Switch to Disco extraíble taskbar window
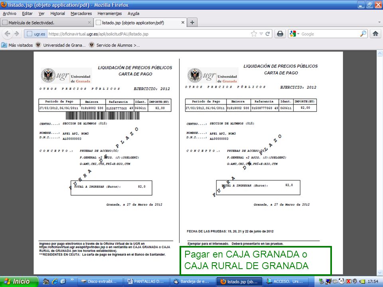Screen dimensions: 383x287 (x=100, y=281)
